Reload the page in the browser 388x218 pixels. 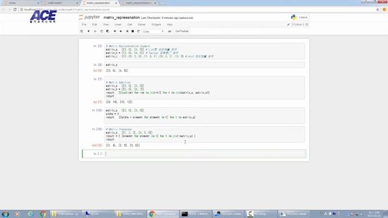[15, 10]
